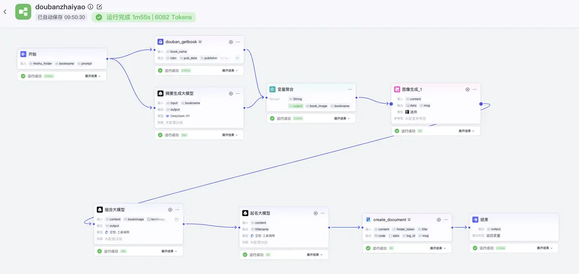Viewport: 579px width, 274px height.
Task: Run the 摘要生成大模型 node with play button
Action: (231, 94)
